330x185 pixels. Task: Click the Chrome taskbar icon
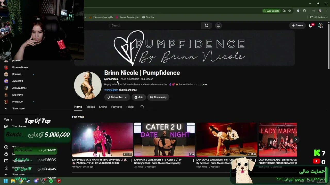(21, 181)
